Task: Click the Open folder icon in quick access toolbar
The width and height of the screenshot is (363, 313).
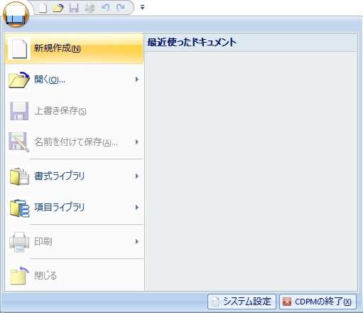Action: [58, 8]
